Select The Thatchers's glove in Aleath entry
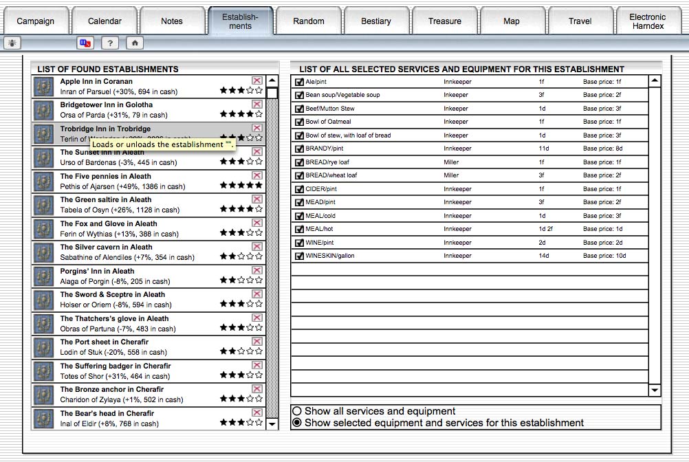The width and height of the screenshot is (689, 462). (x=149, y=324)
